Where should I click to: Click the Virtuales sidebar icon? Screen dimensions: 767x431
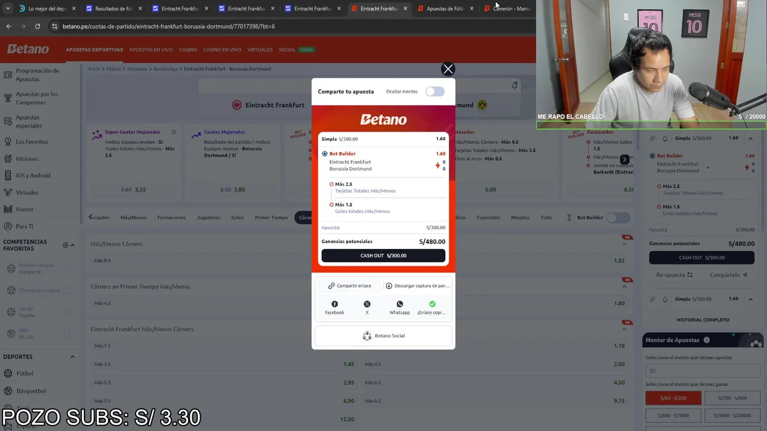click(8, 193)
